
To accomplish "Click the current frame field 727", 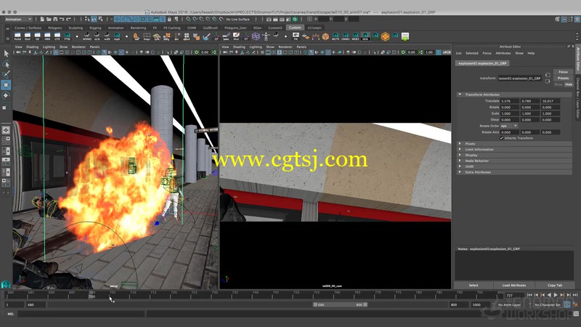I will pos(515,296).
